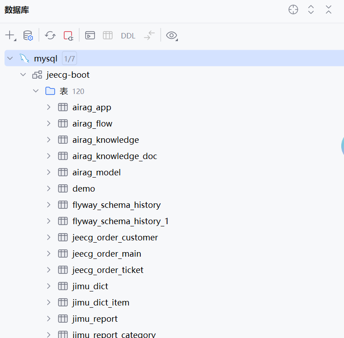Viewport: 344px width, 338px height.
Task: Expand the jimu_dict_item table chevron
Action: tap(49, 302)
